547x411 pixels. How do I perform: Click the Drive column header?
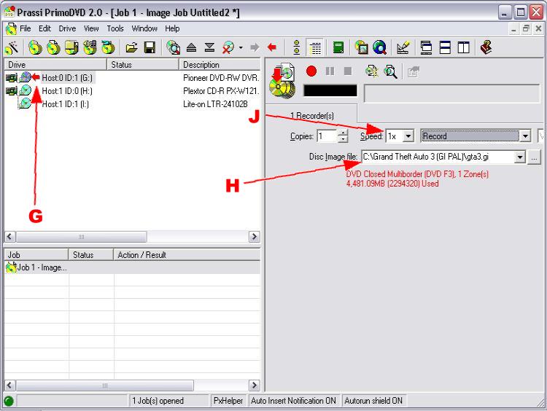(x=55, y=65)
